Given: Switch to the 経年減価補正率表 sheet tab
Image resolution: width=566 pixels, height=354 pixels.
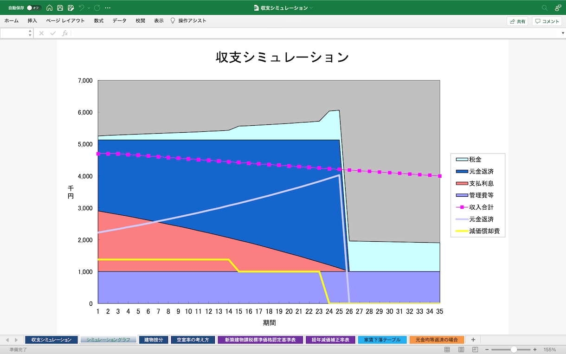Looking at the screenshot, I should tap(330, 340).
